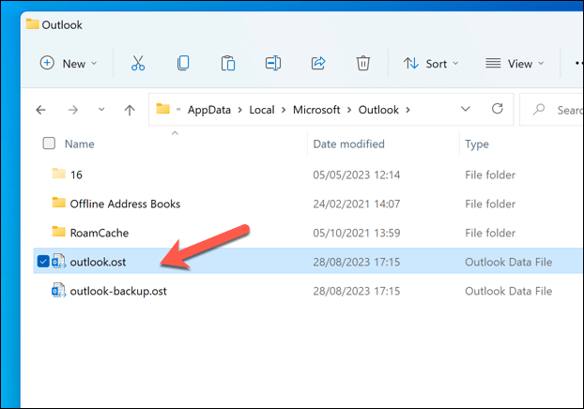The width and height of the screenshot is (584, 409).
Task: Click the Cut scissors icon
Action: 138,63
